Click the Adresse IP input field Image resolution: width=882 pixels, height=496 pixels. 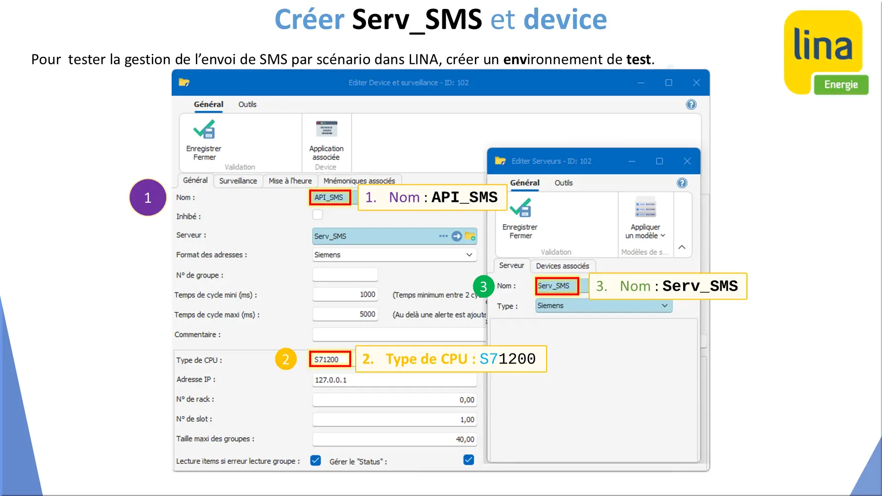coord(394,380)
